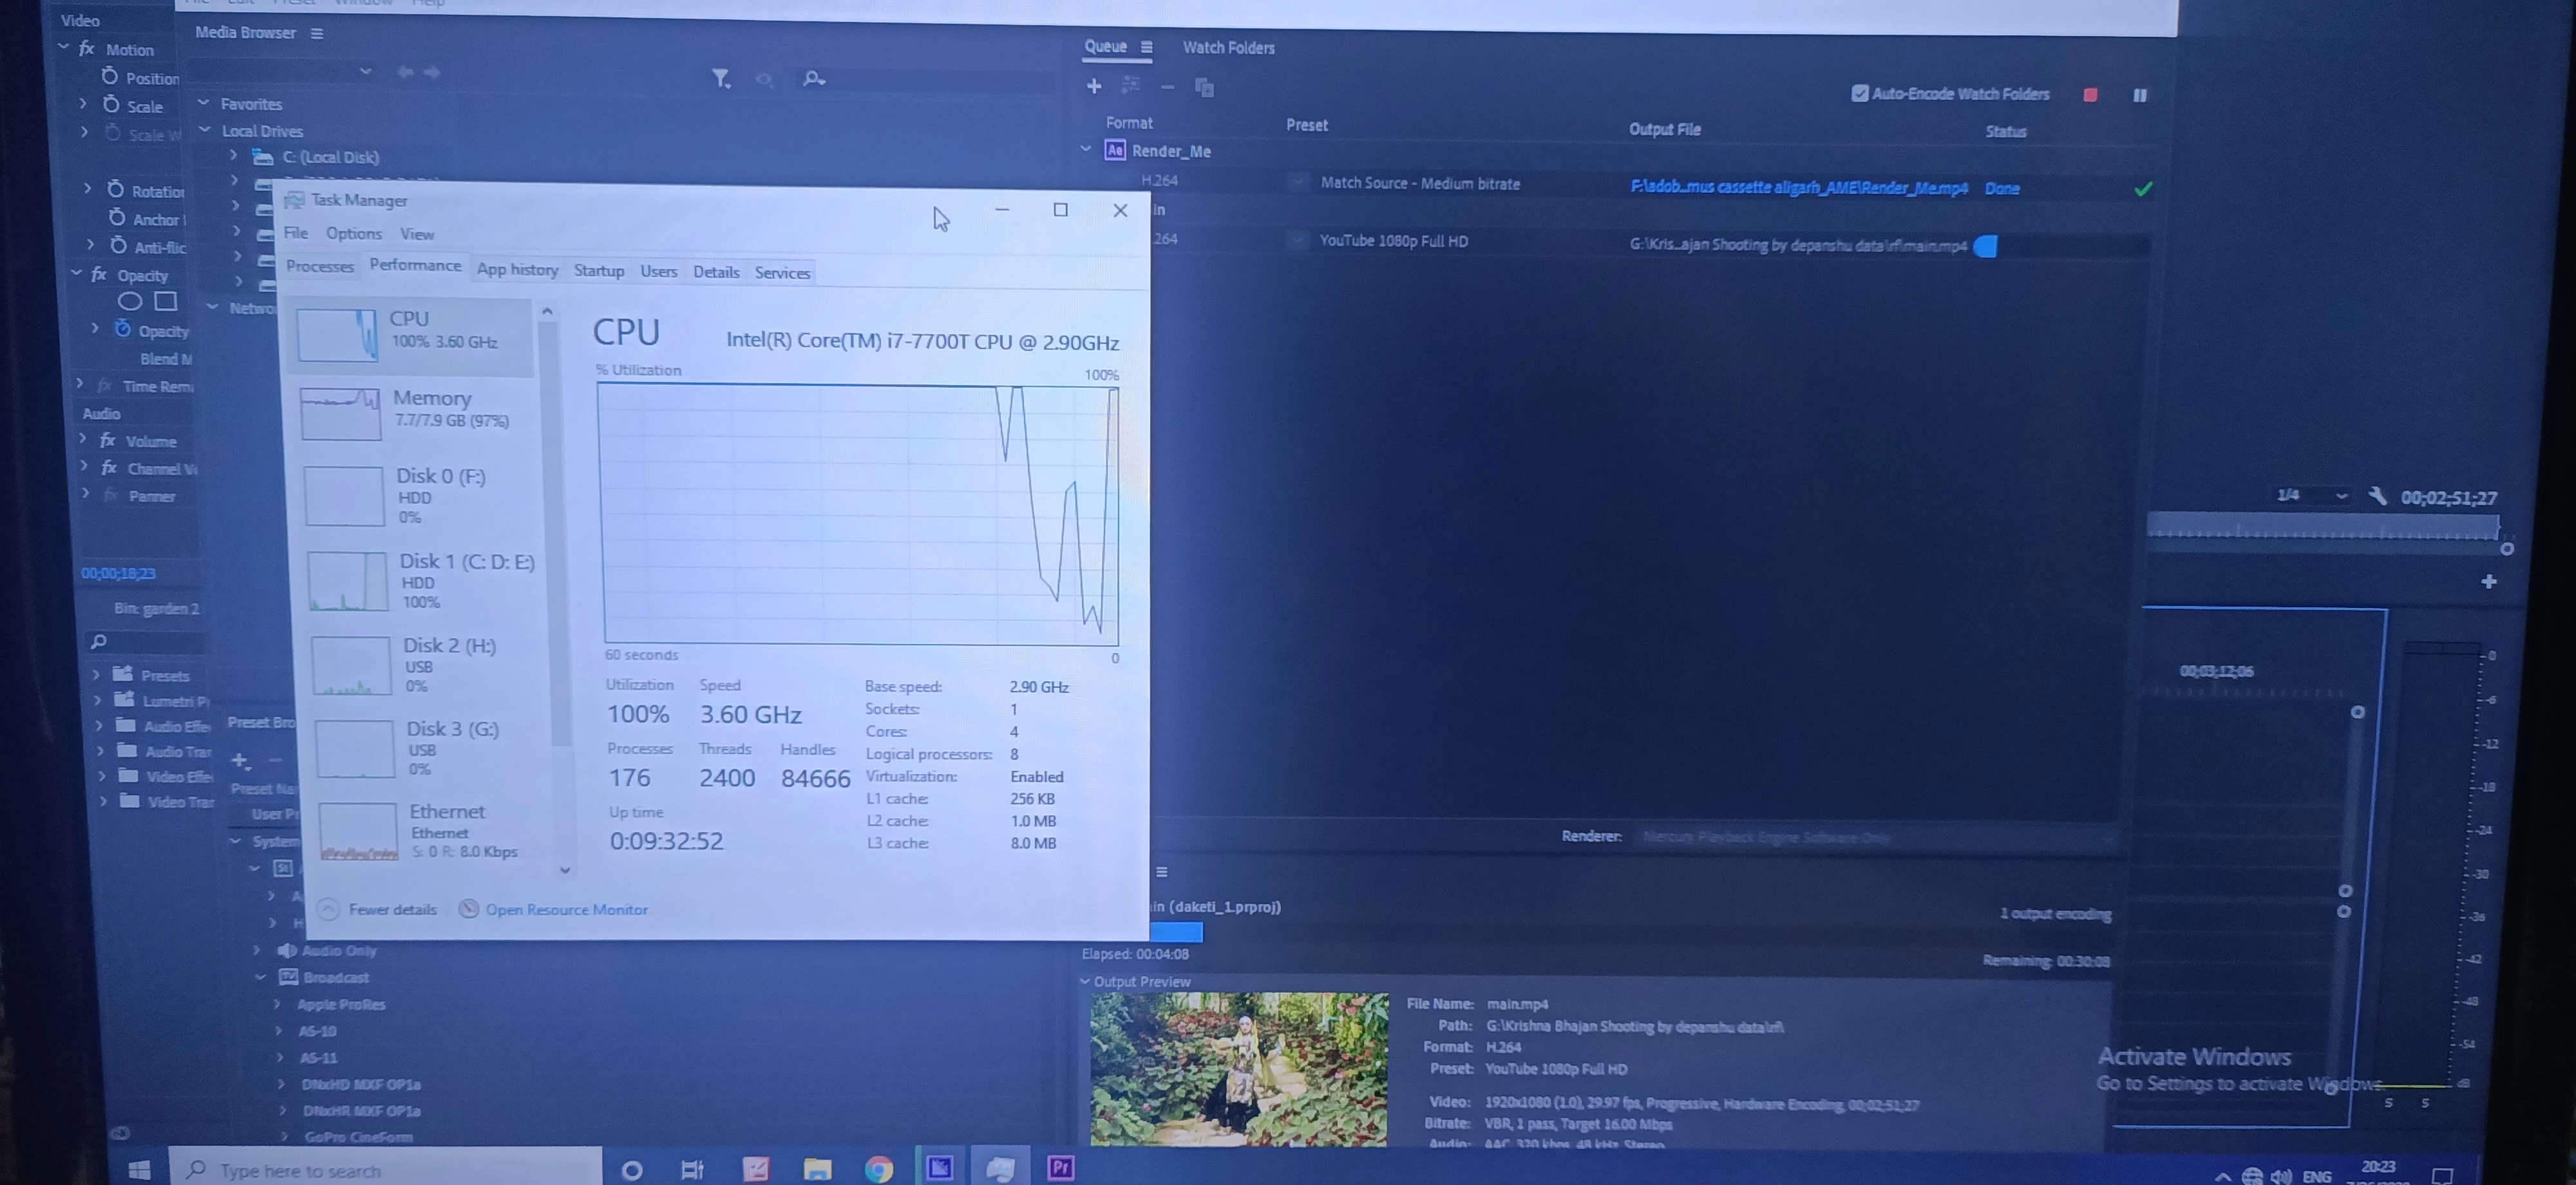Open the Watch Folders tab
The width and height of the screenshot is (2576, 1185).
tap(1228, 48)
